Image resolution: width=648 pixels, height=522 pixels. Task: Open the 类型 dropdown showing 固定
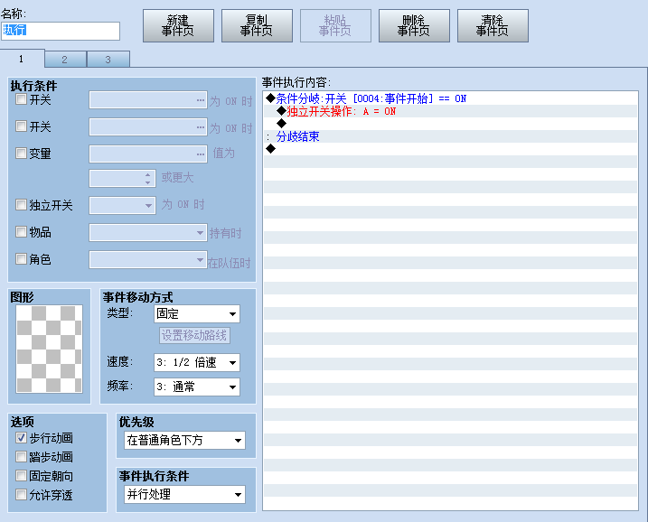click(197, 314)
